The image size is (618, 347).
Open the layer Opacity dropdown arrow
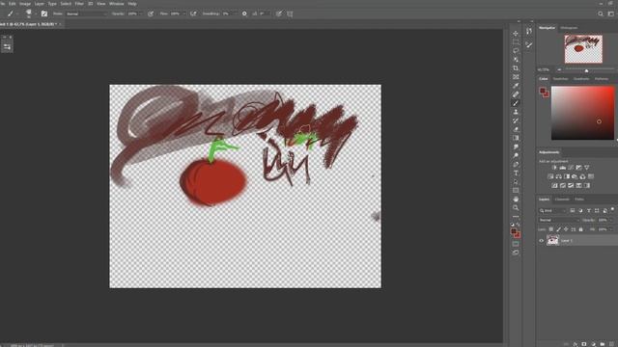(x=611, y=220)
